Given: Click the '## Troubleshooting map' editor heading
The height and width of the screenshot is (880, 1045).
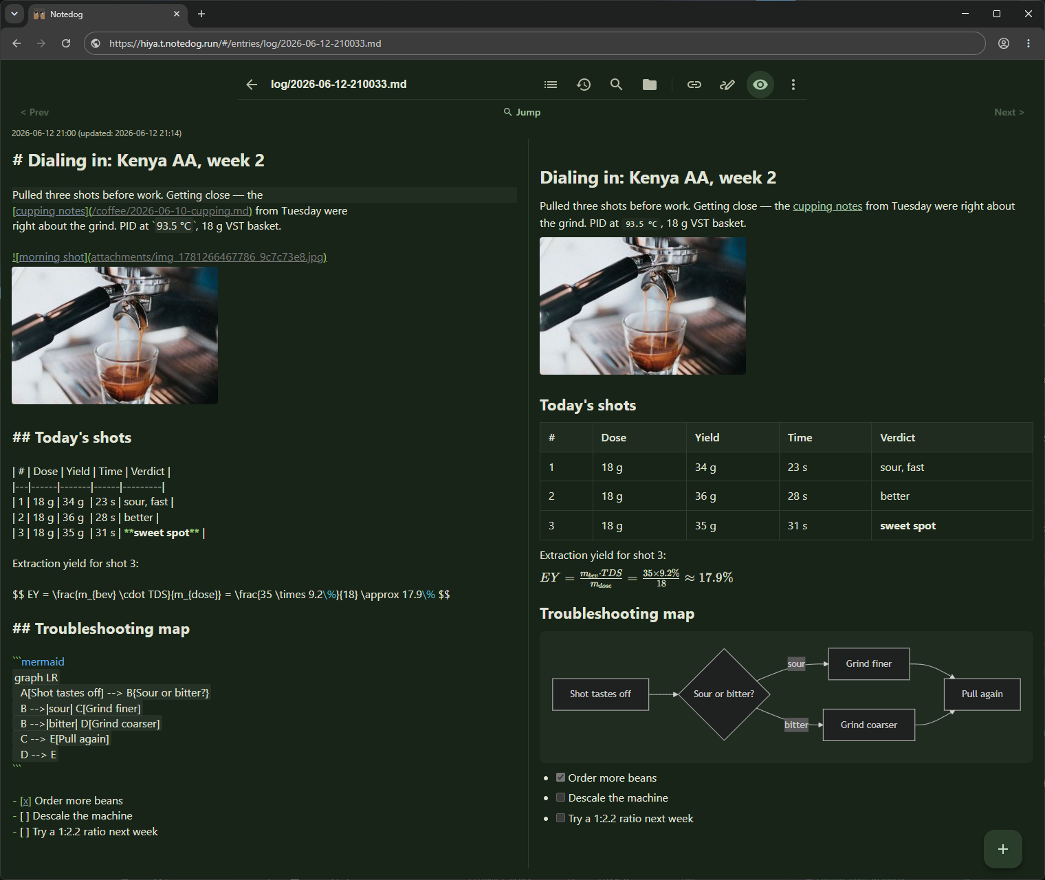Looking at the screenshot, I should 101,628.
